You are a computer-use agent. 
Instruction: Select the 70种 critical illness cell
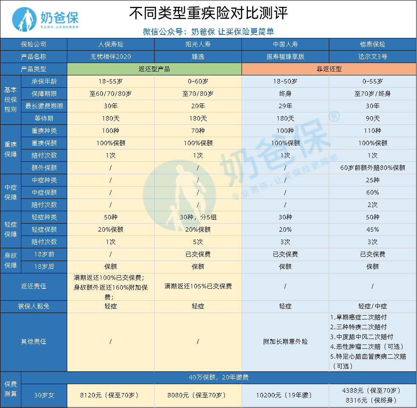click(198, 131)
